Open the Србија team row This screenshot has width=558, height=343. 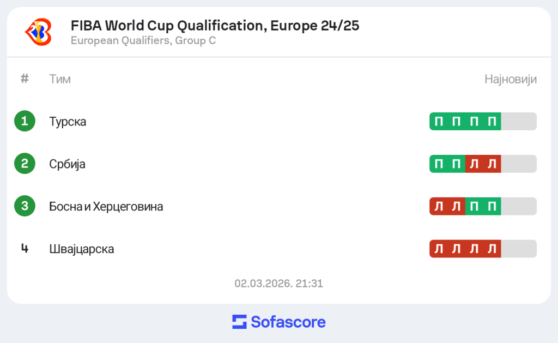coord(67,164)
